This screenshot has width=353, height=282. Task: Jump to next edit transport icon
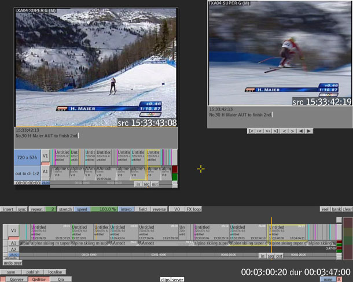(x=267, y=131)
